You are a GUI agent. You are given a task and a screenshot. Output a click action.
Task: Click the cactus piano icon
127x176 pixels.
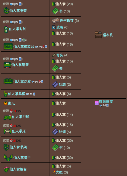point(7,65)
